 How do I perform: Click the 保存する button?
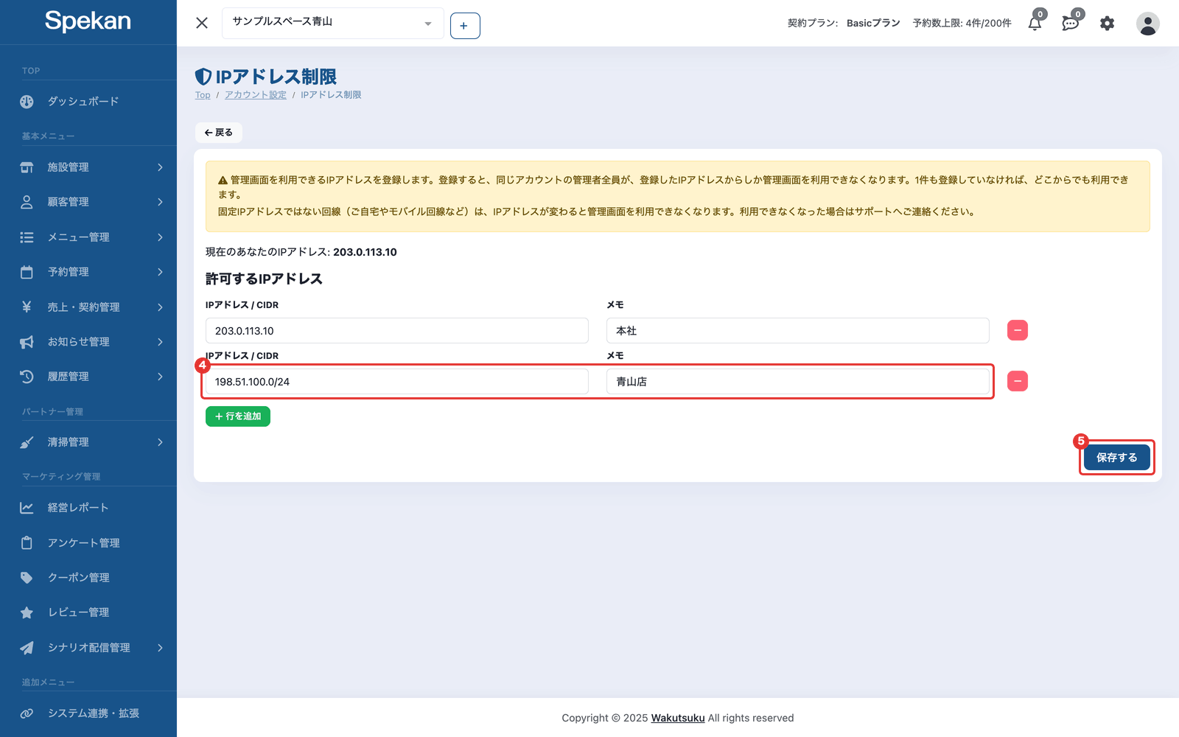point(1117,458)
